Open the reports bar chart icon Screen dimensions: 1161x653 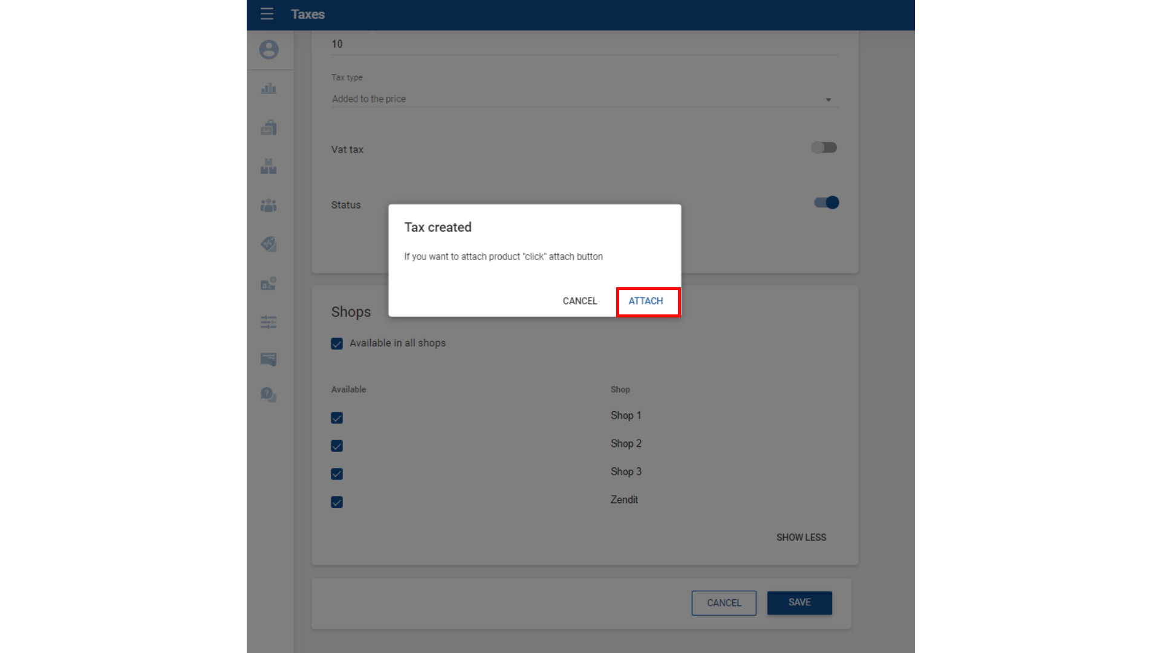(x=268, y=88)
